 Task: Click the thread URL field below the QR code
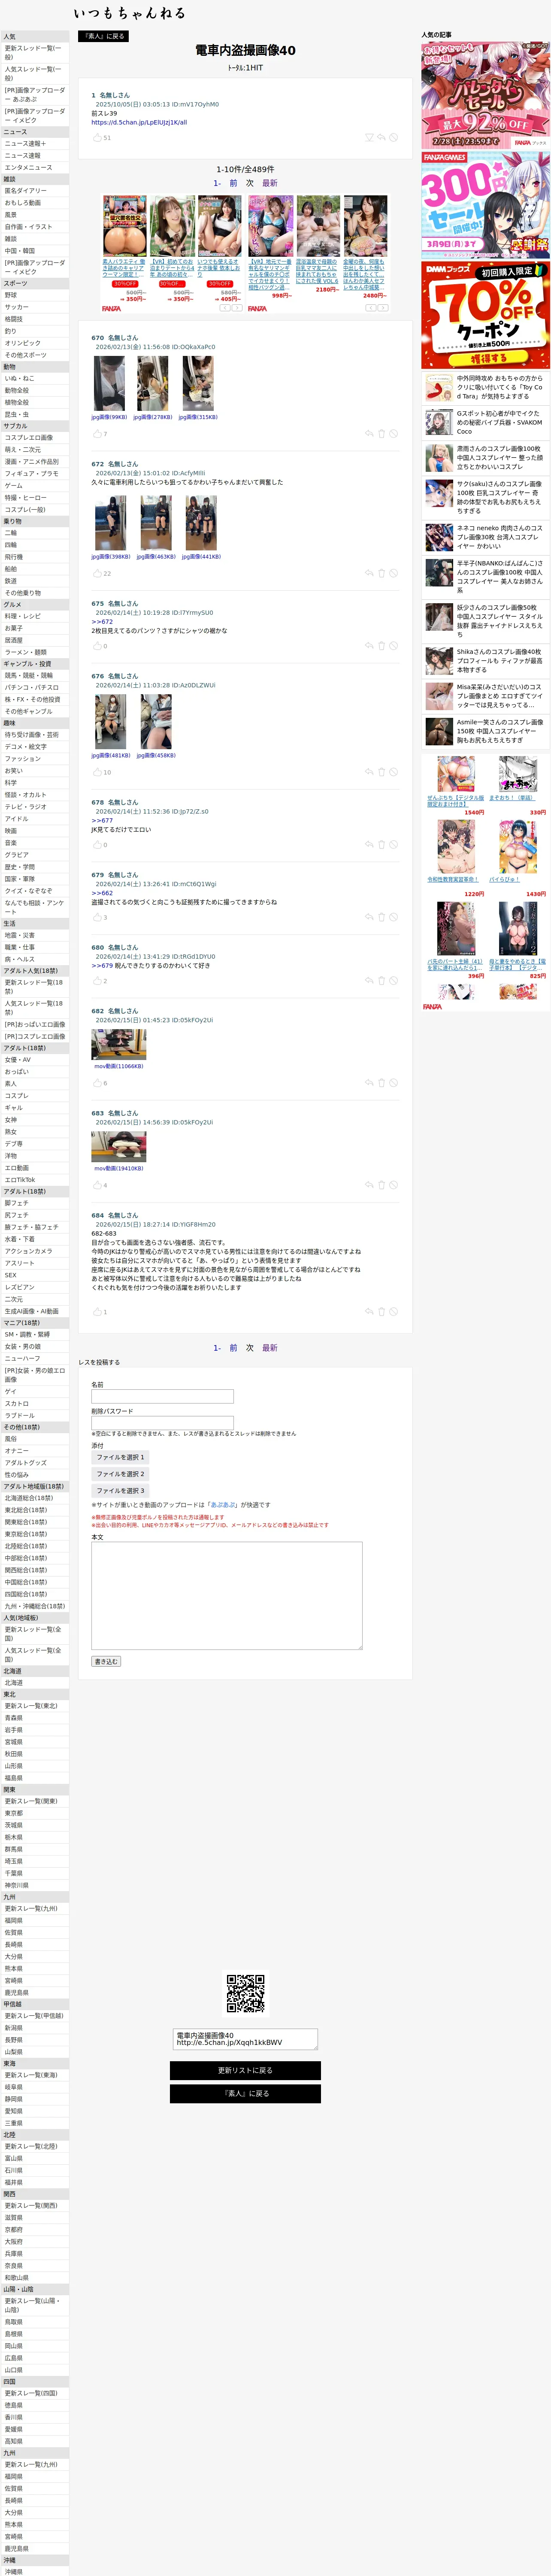245,2039
